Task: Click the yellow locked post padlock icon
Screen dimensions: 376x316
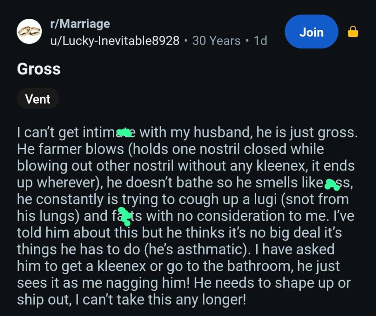Action: [x=353, y=32]
